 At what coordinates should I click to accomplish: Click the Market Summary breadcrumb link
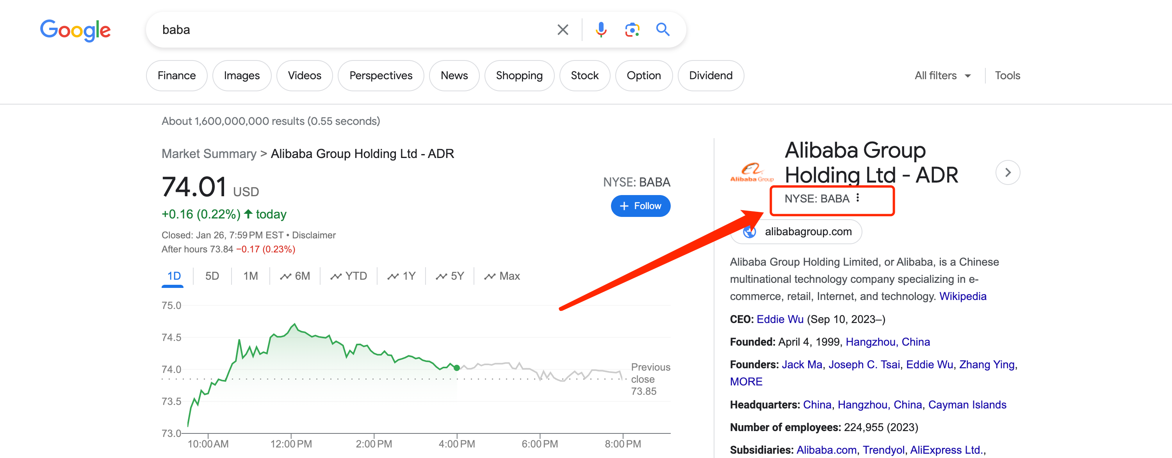[209, 154]
